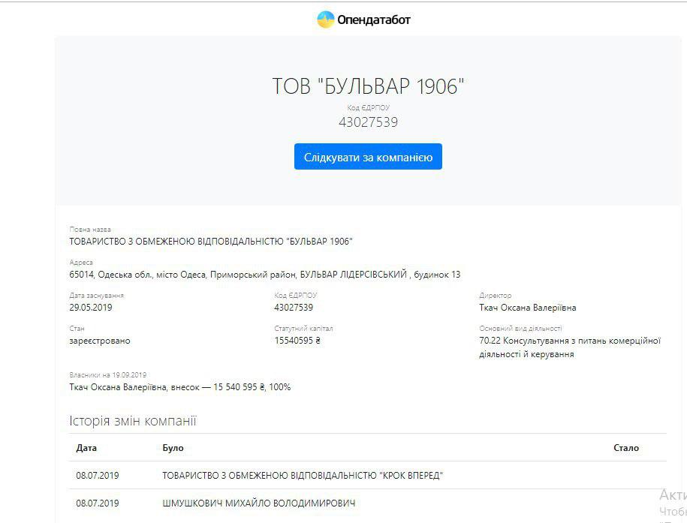The height and width of the screenshot is (523, 687).
Task: Select the status value зареєстровано
Action: [100, 341]
